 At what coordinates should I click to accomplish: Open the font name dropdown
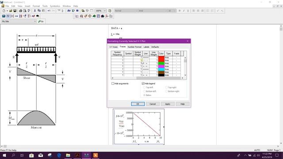(x=166, y=11)
